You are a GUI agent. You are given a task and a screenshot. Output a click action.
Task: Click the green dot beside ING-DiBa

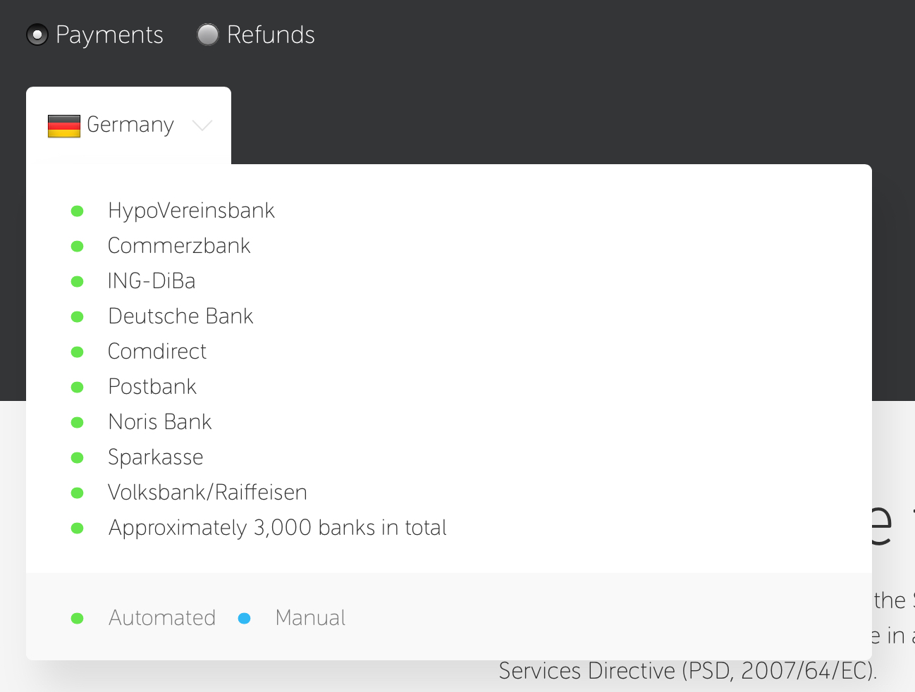pyautogui.click(x=78, y=282)
